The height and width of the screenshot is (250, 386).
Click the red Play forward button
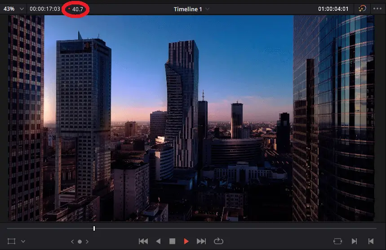coord(186,241)
